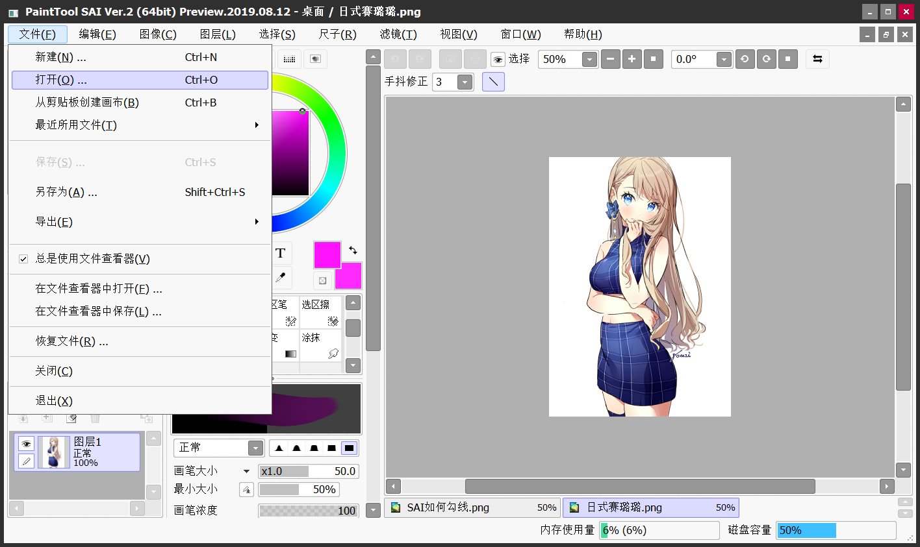Click 退出(X) to quit
920x547 pixels.
click(140, 401)
